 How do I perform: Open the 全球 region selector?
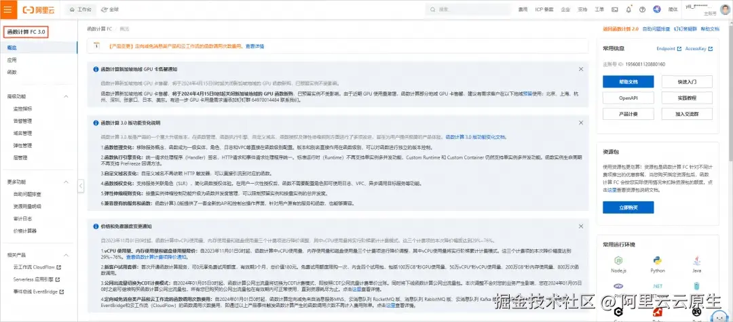(110, 9)
